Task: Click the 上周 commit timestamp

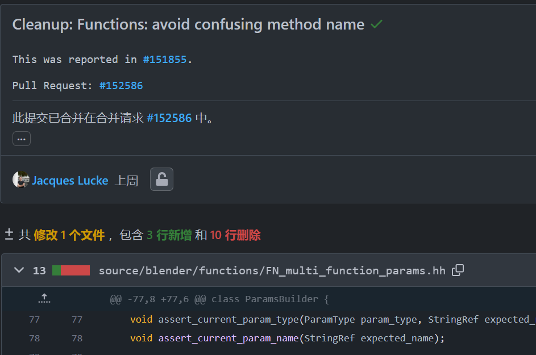Action: tap(126, 181)
